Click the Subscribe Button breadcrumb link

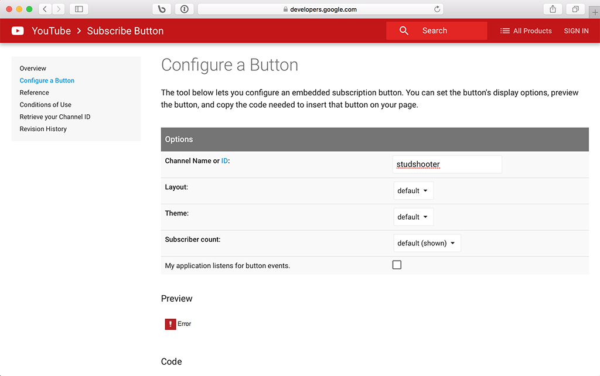point(125,31)
